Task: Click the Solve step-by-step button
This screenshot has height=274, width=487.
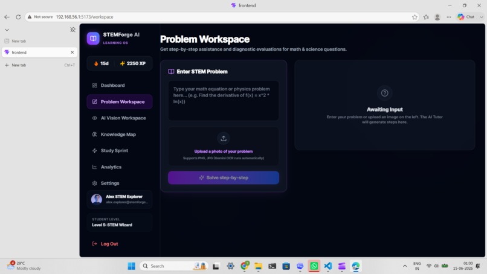Action: 224,178
